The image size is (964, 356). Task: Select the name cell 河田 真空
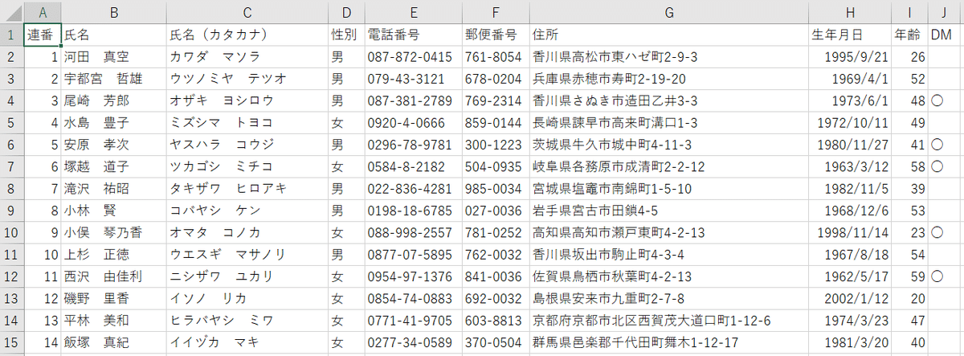coord(114,57)
